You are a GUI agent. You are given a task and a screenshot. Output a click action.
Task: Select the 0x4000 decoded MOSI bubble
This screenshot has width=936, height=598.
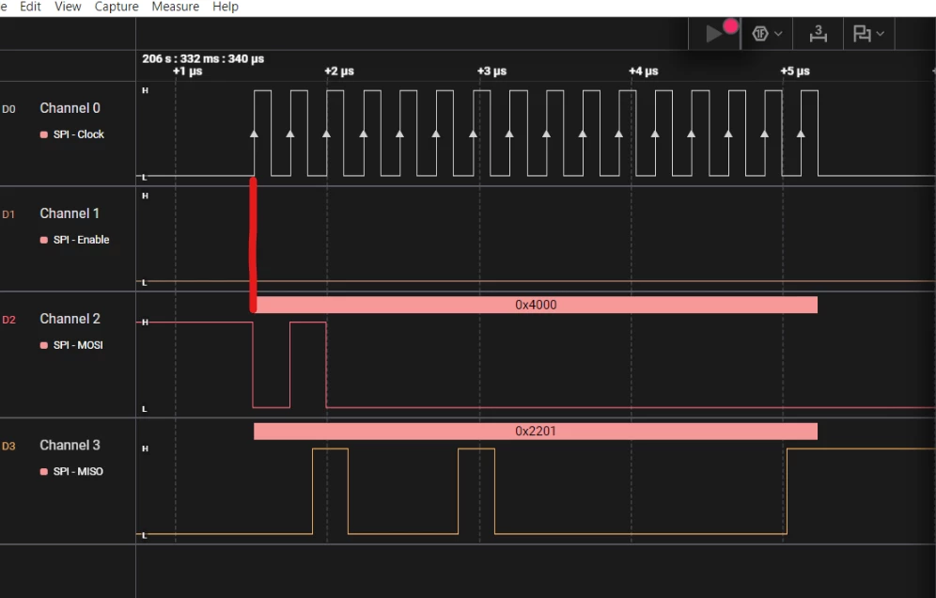[536, 305]
